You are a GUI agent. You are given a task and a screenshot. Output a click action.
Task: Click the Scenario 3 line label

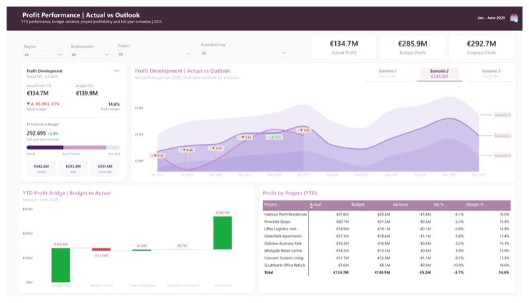pyautogui.click(x=503, y=155)
